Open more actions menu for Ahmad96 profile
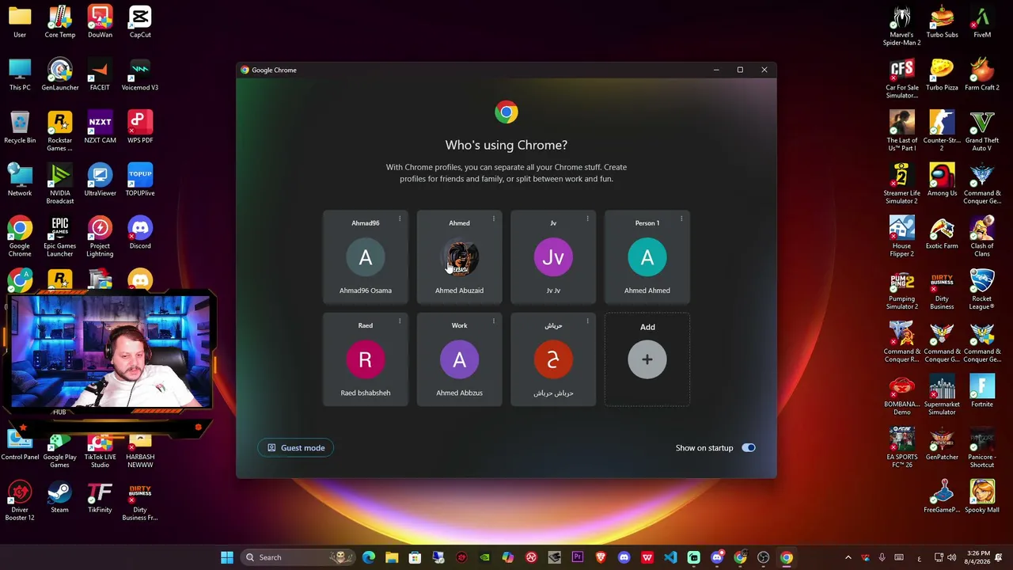Viewport: 1013px width, 570px height. tap(400, 219)
